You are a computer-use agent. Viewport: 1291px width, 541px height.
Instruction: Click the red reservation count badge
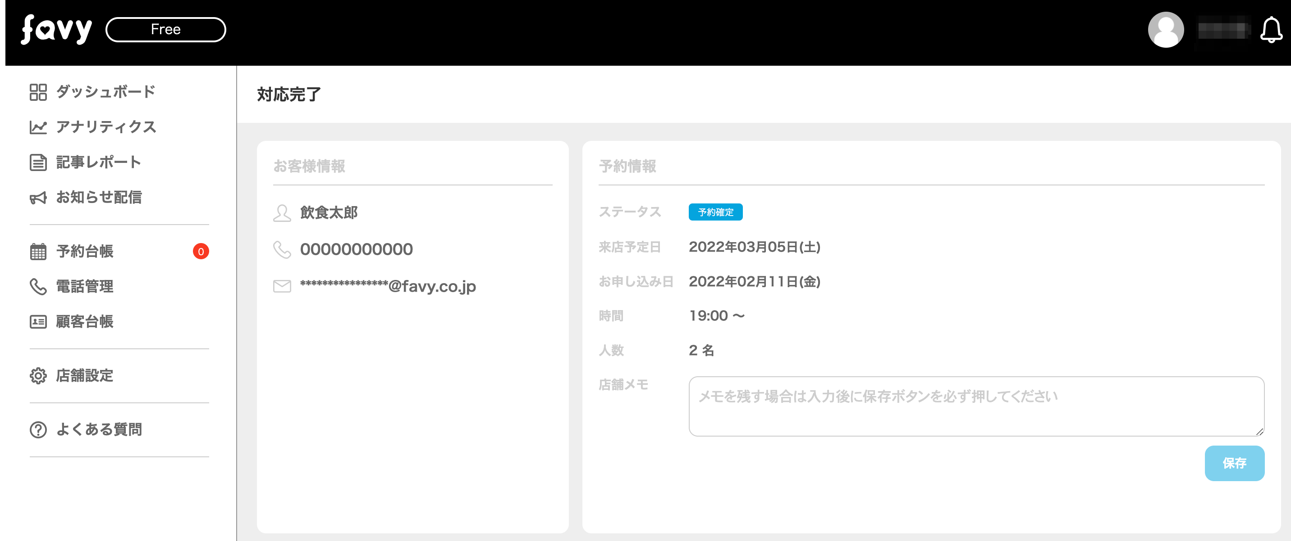pyautogui.click(x=201, y=251)
